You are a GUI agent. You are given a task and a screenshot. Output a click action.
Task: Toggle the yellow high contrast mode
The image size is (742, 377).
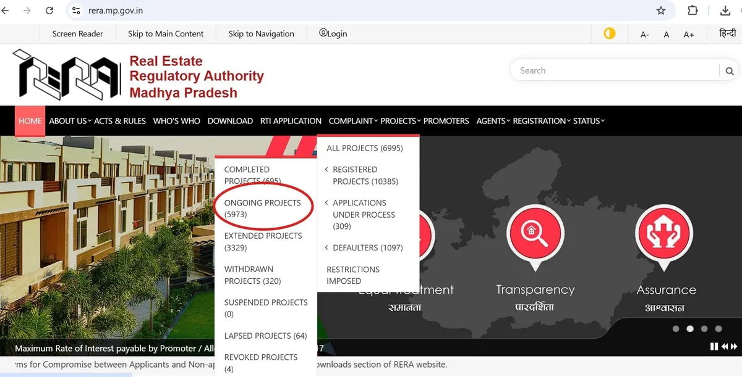[x=610, y=33]
